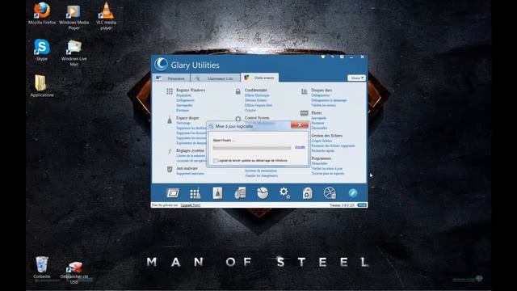Open the Débrancher clé USB shortcut
The image size is (517, 291).
(x=74, y=272)
